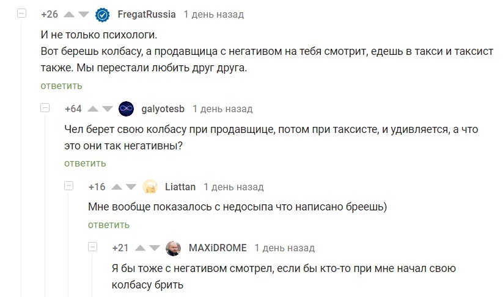Downvote FregatRussia's comment
The width and height of the screenshot is (503, 297).
pos(84,14)
